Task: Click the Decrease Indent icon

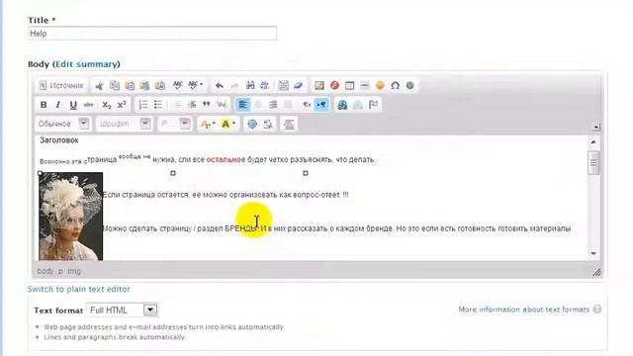Action: click(x=177, y=105)
